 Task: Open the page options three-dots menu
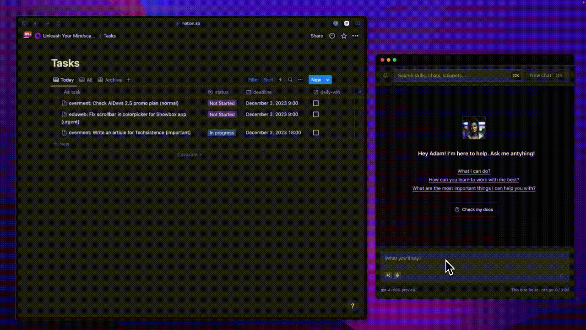(x=355, y=36)
